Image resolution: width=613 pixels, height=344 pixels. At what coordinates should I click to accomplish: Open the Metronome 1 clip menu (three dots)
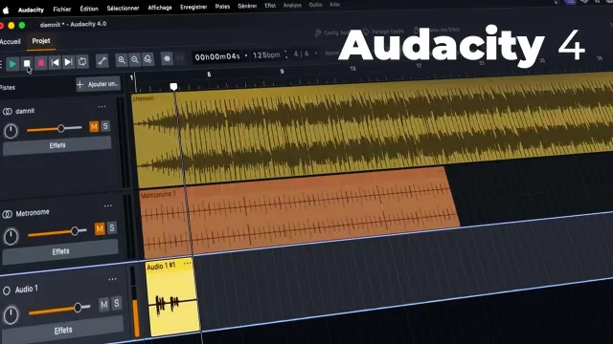coord(441,171)
